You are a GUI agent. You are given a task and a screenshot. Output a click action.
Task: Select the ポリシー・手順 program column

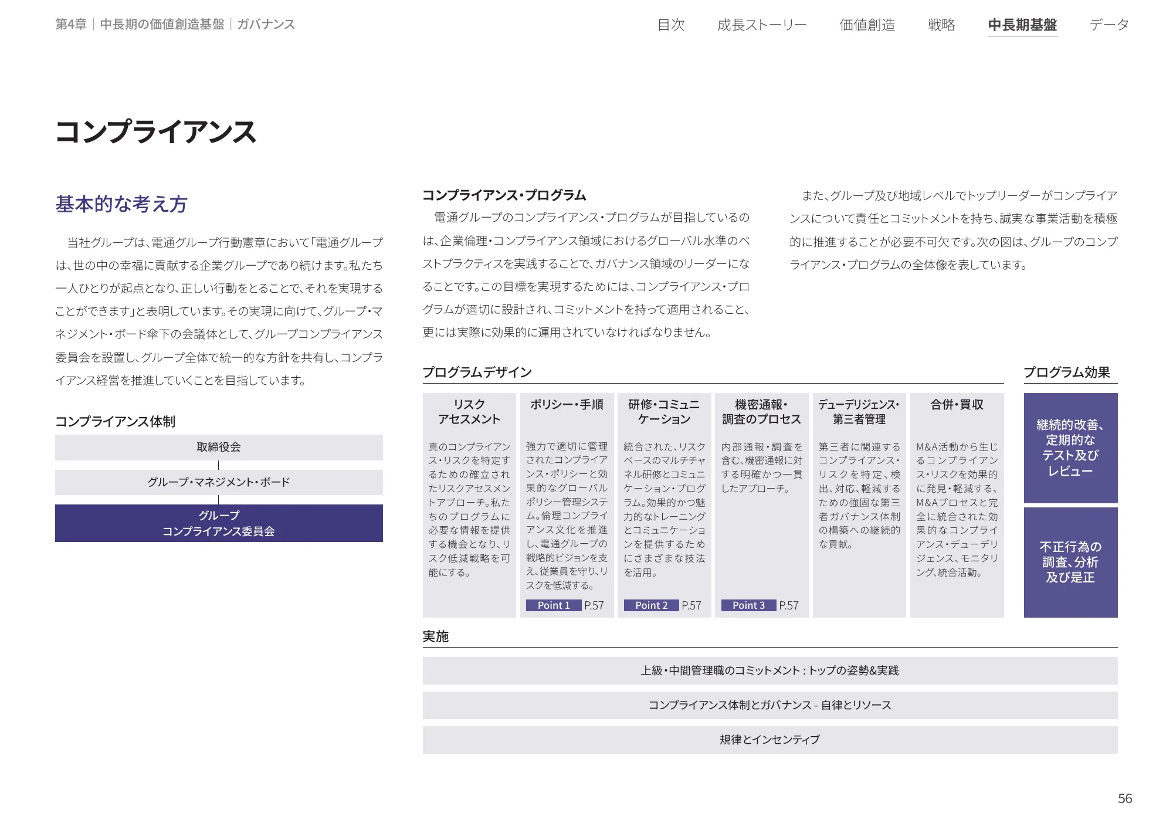point(567,504)
